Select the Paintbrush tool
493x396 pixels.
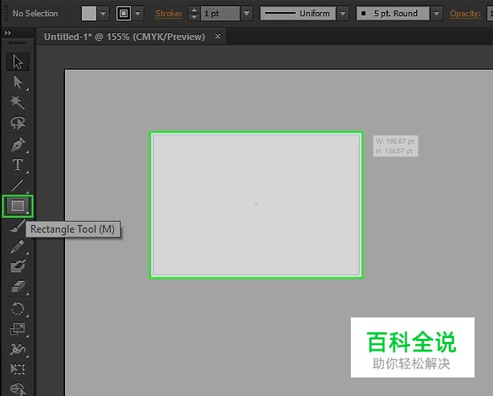coord(18,227)
